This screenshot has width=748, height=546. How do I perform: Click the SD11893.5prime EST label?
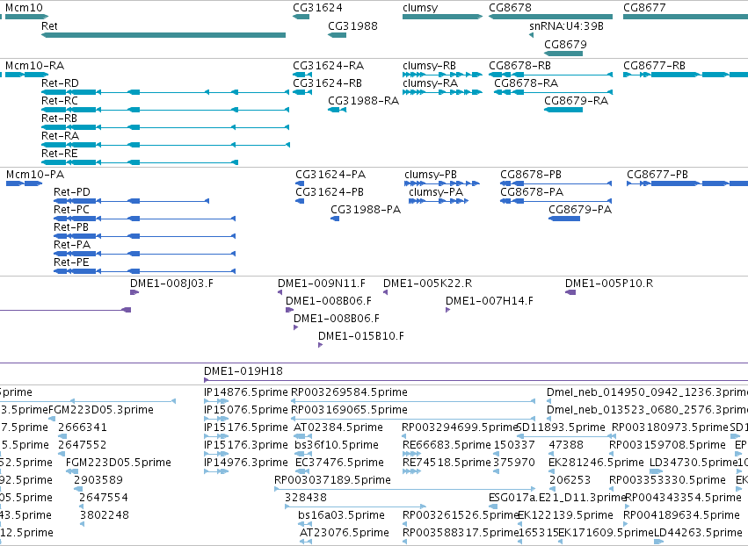(x=561, y=427)
